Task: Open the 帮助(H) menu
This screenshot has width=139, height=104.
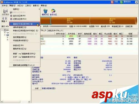Action: pos(44,6)
